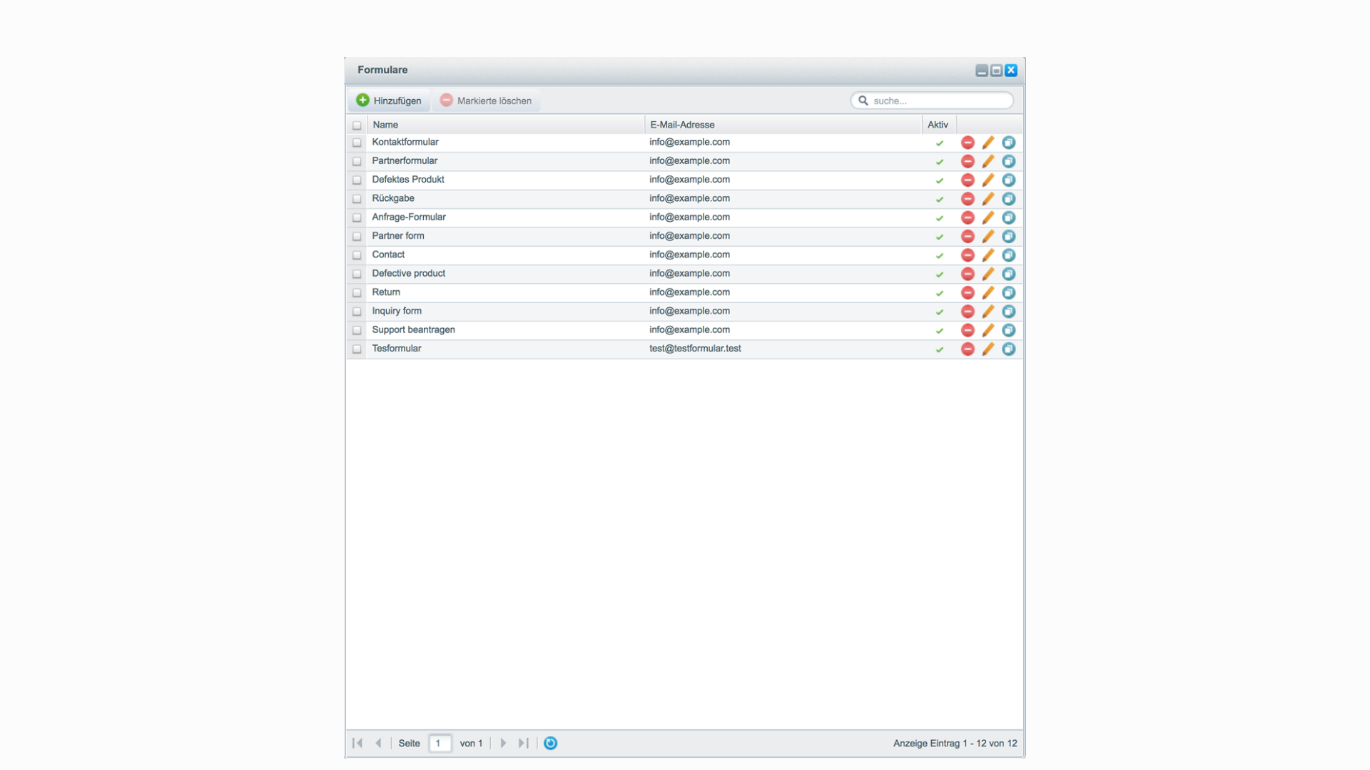Focus the suche search field

[x=932, y=101]
